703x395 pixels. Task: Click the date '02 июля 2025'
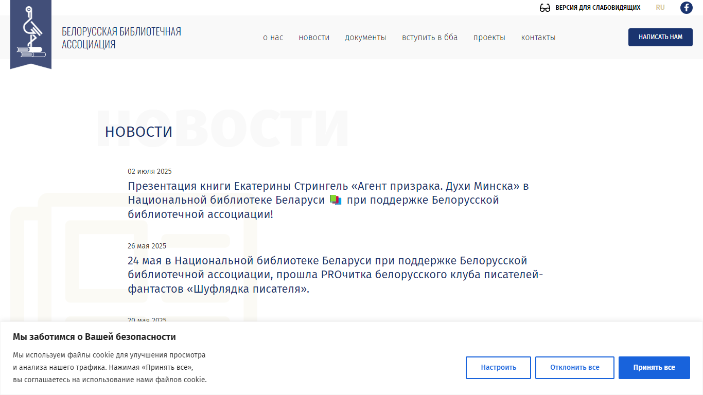pyautogui.click(x=150, y=171)
